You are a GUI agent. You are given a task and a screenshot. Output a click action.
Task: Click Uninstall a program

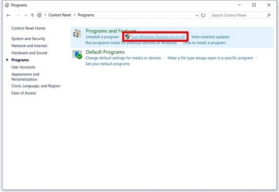(x=102, y=37)
